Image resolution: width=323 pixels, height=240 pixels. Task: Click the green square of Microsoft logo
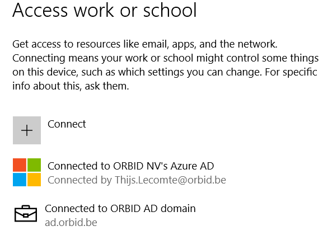(x=34, y=165)
